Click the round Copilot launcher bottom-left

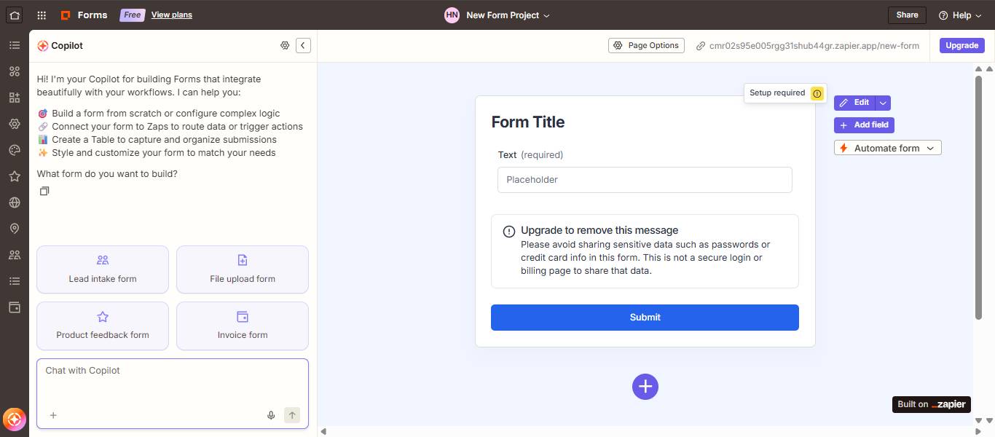[x=15, y=420]
